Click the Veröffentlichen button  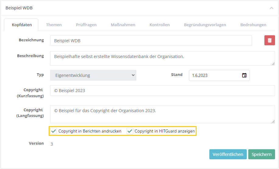(x=228, y=154)
